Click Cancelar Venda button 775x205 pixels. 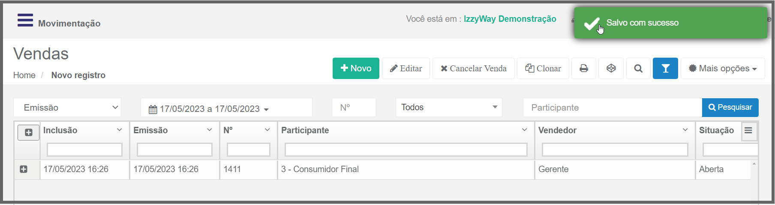click(474, 68)
